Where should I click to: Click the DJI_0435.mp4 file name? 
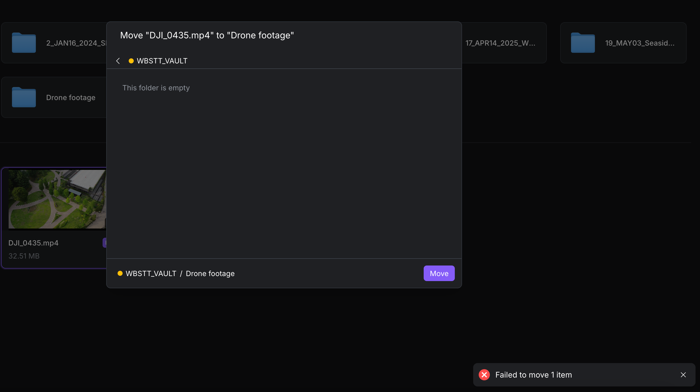click(33, 243)
